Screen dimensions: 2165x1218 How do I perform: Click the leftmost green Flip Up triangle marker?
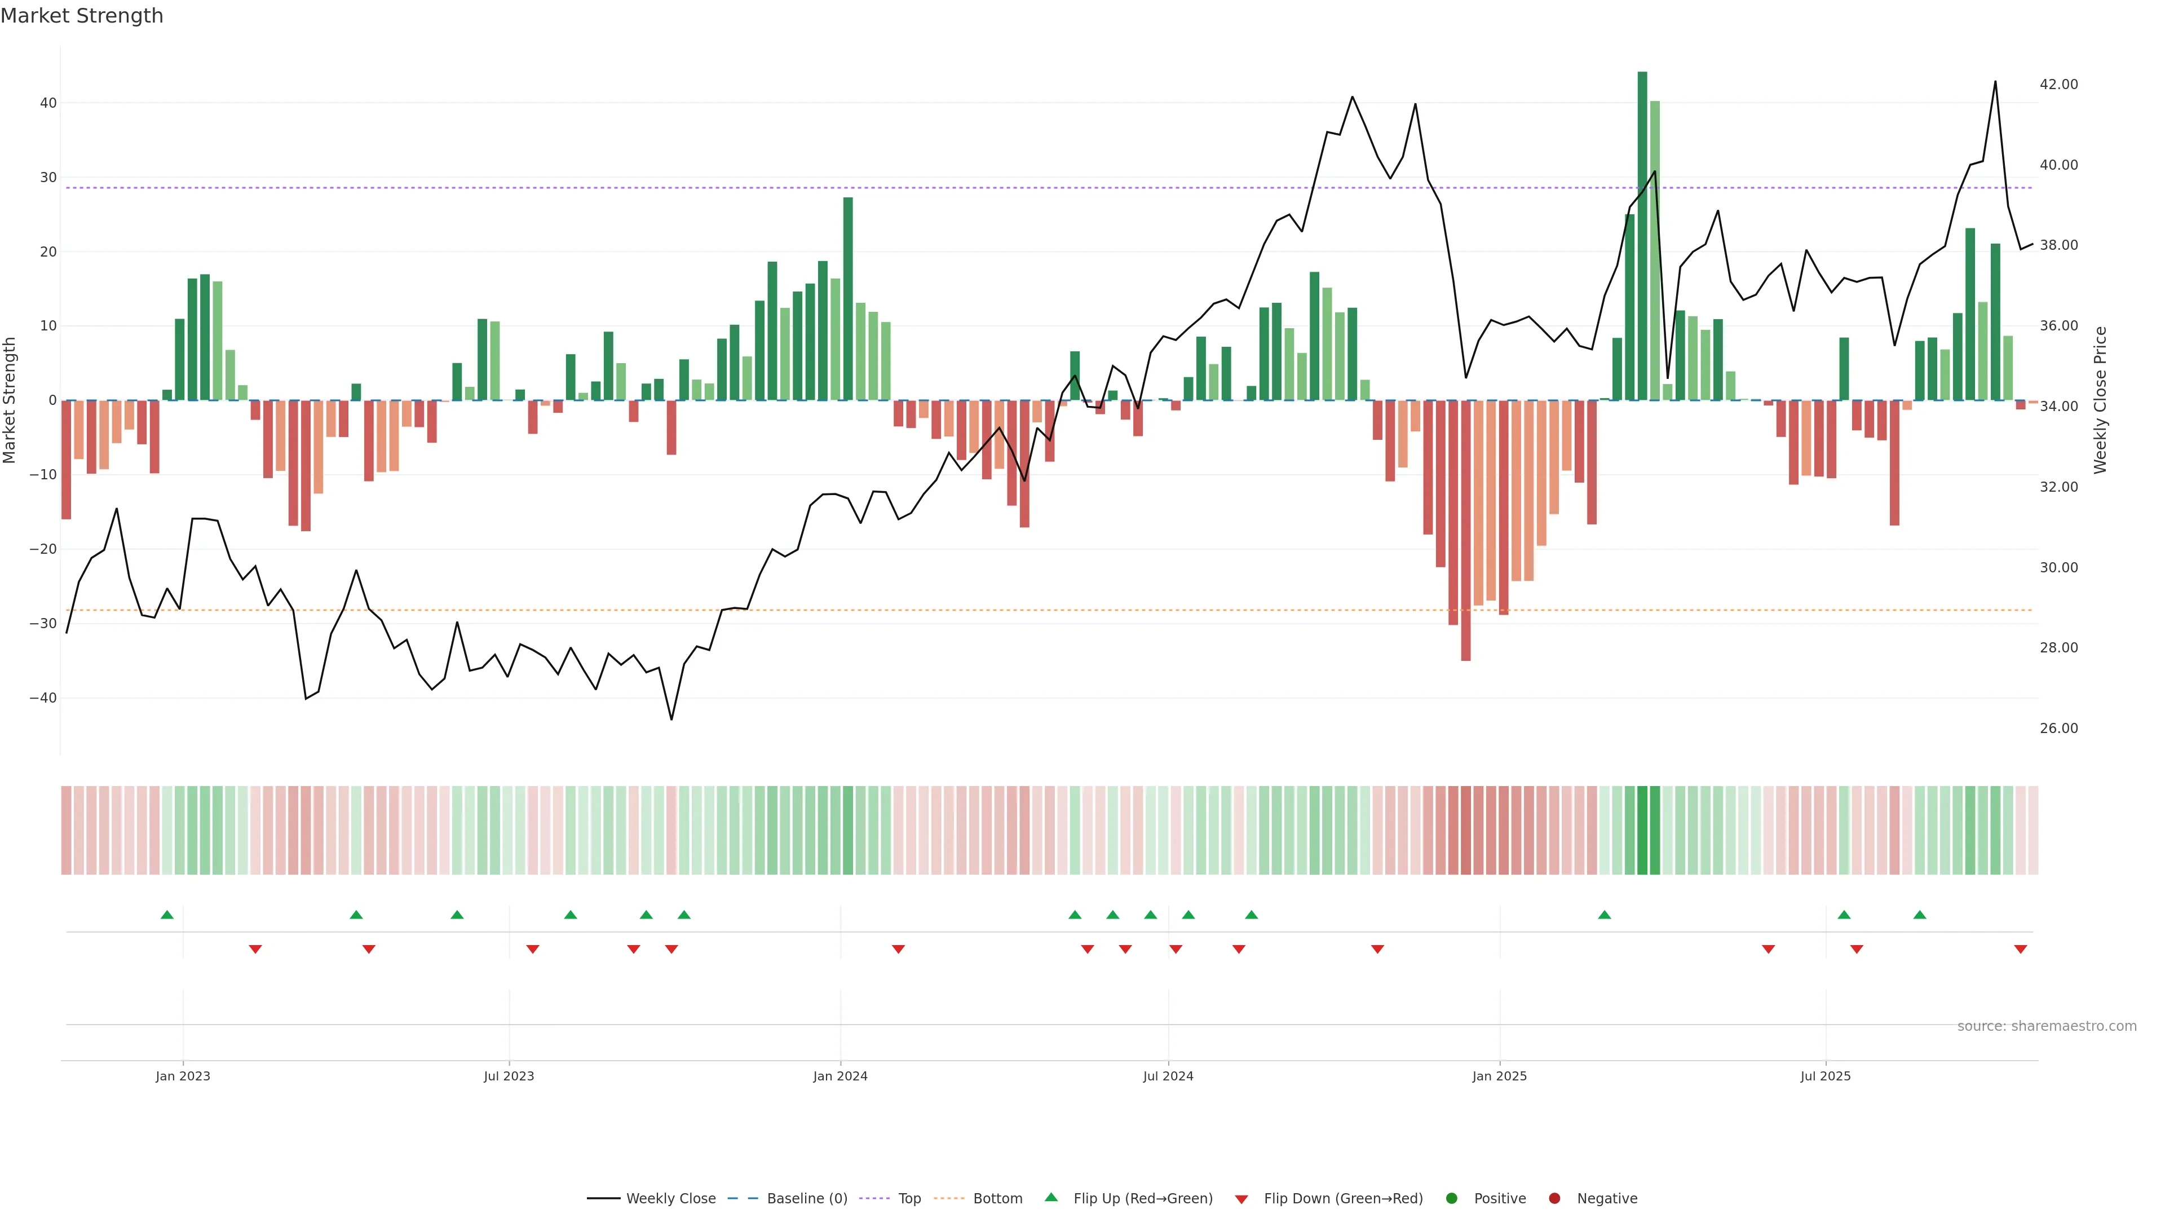[x=166, y=915]
